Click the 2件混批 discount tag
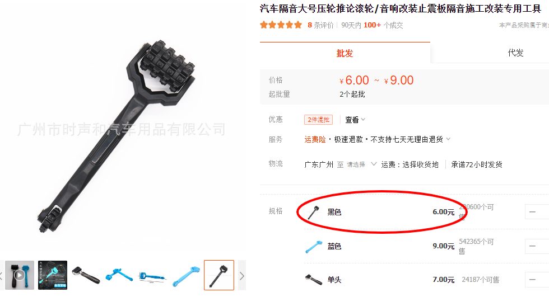The height and width of the screenshot is (297, 549). [318, 120]
